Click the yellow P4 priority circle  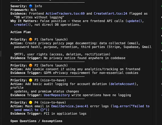pos(31,102)
